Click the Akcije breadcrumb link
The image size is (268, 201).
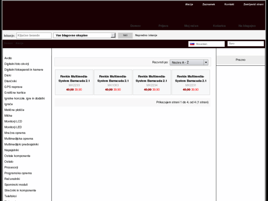[20, 43]
